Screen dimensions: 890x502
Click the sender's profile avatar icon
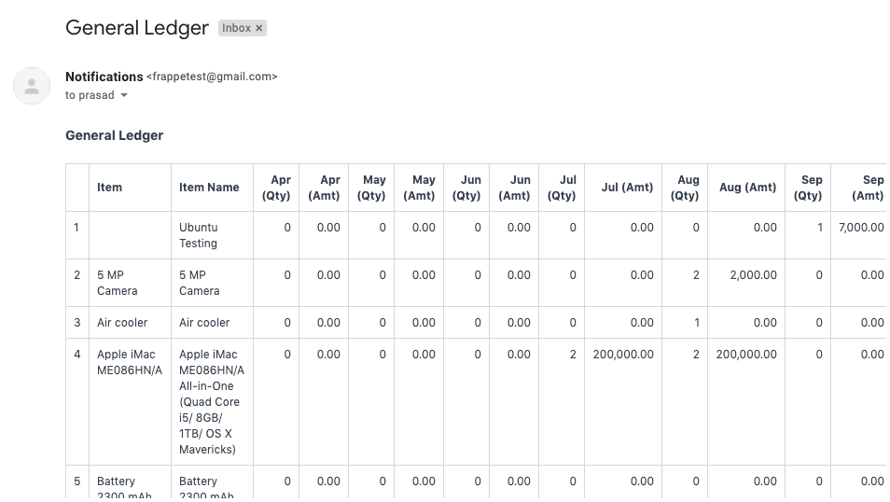[32, 86]
